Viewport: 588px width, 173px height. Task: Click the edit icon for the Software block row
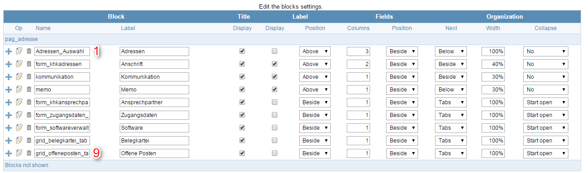tap(19, 128)
